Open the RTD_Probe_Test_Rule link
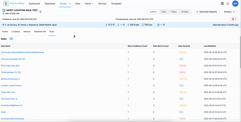Viewport: 241px width, 122px height. coord(10,66)
